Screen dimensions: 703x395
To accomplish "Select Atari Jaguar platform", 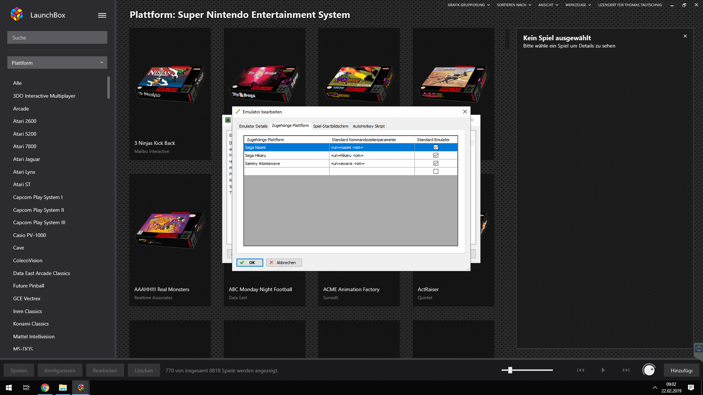I will 27,159.
